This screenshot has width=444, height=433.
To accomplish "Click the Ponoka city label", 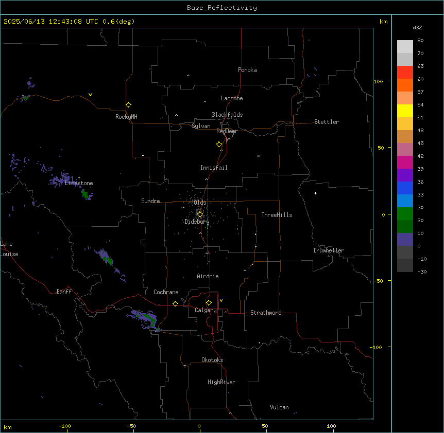I will coord(247,70).
